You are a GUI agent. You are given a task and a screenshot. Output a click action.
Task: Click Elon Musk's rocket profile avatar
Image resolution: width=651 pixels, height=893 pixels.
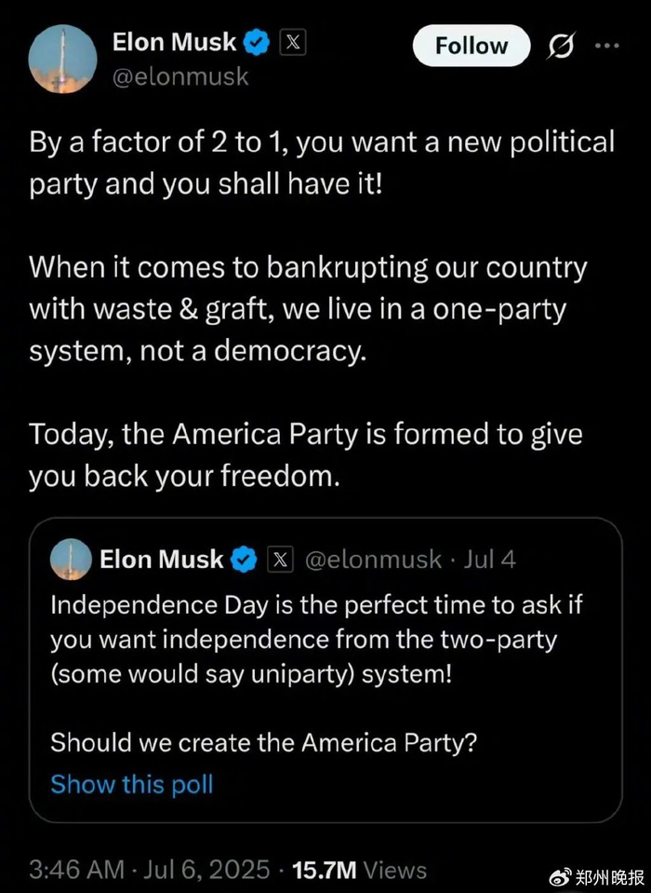click(x=63, y=60)
